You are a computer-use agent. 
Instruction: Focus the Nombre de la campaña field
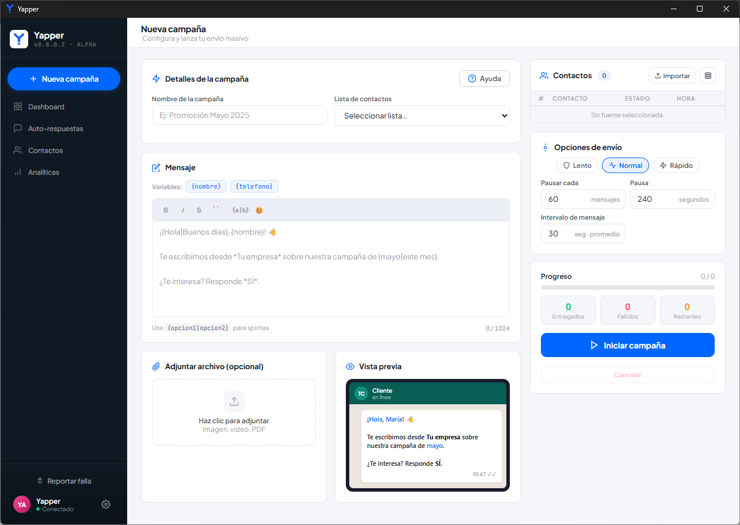(x=239, y=116)
